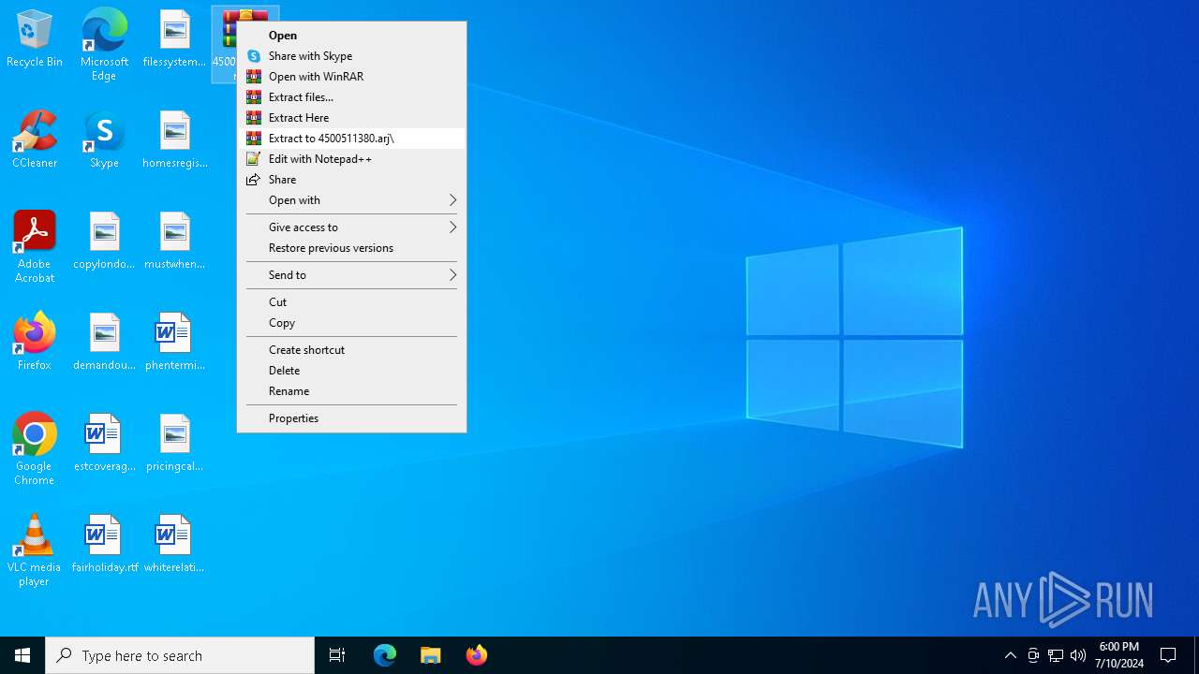Show hidden system tray icons
Viewport: 1199px width, 674px height.
pos(1011,655)
